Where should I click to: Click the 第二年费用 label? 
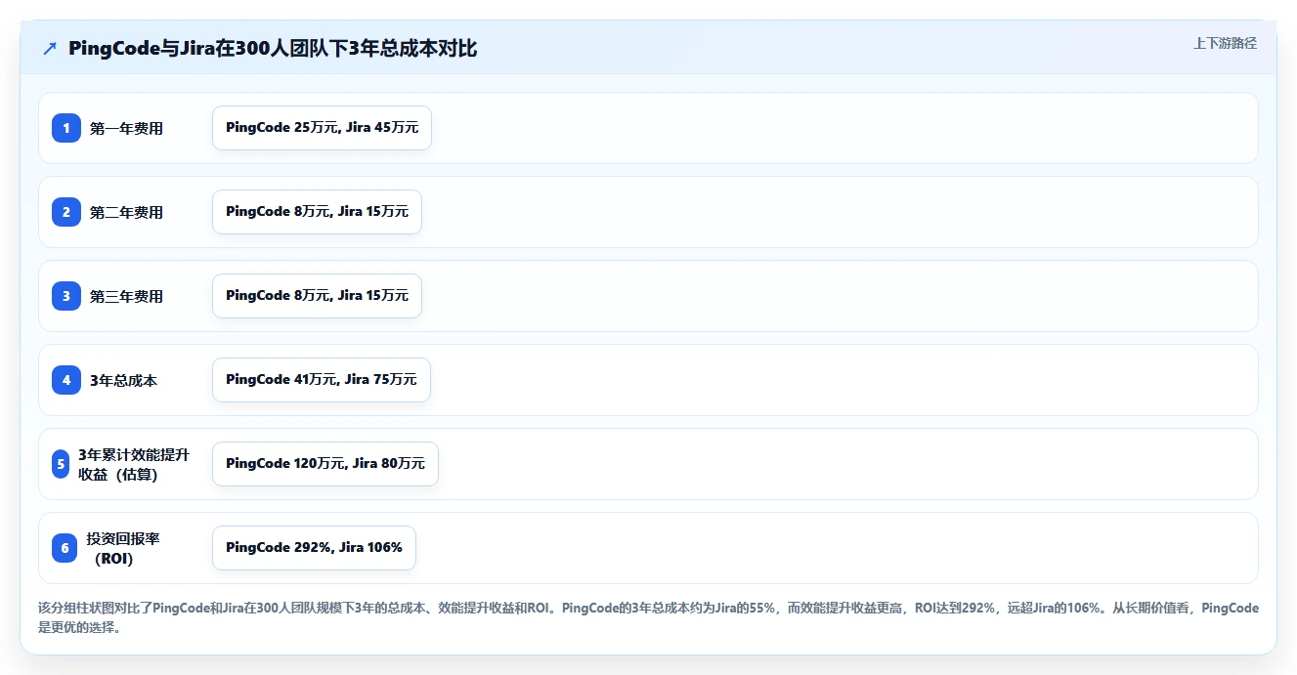click(126, 213)
